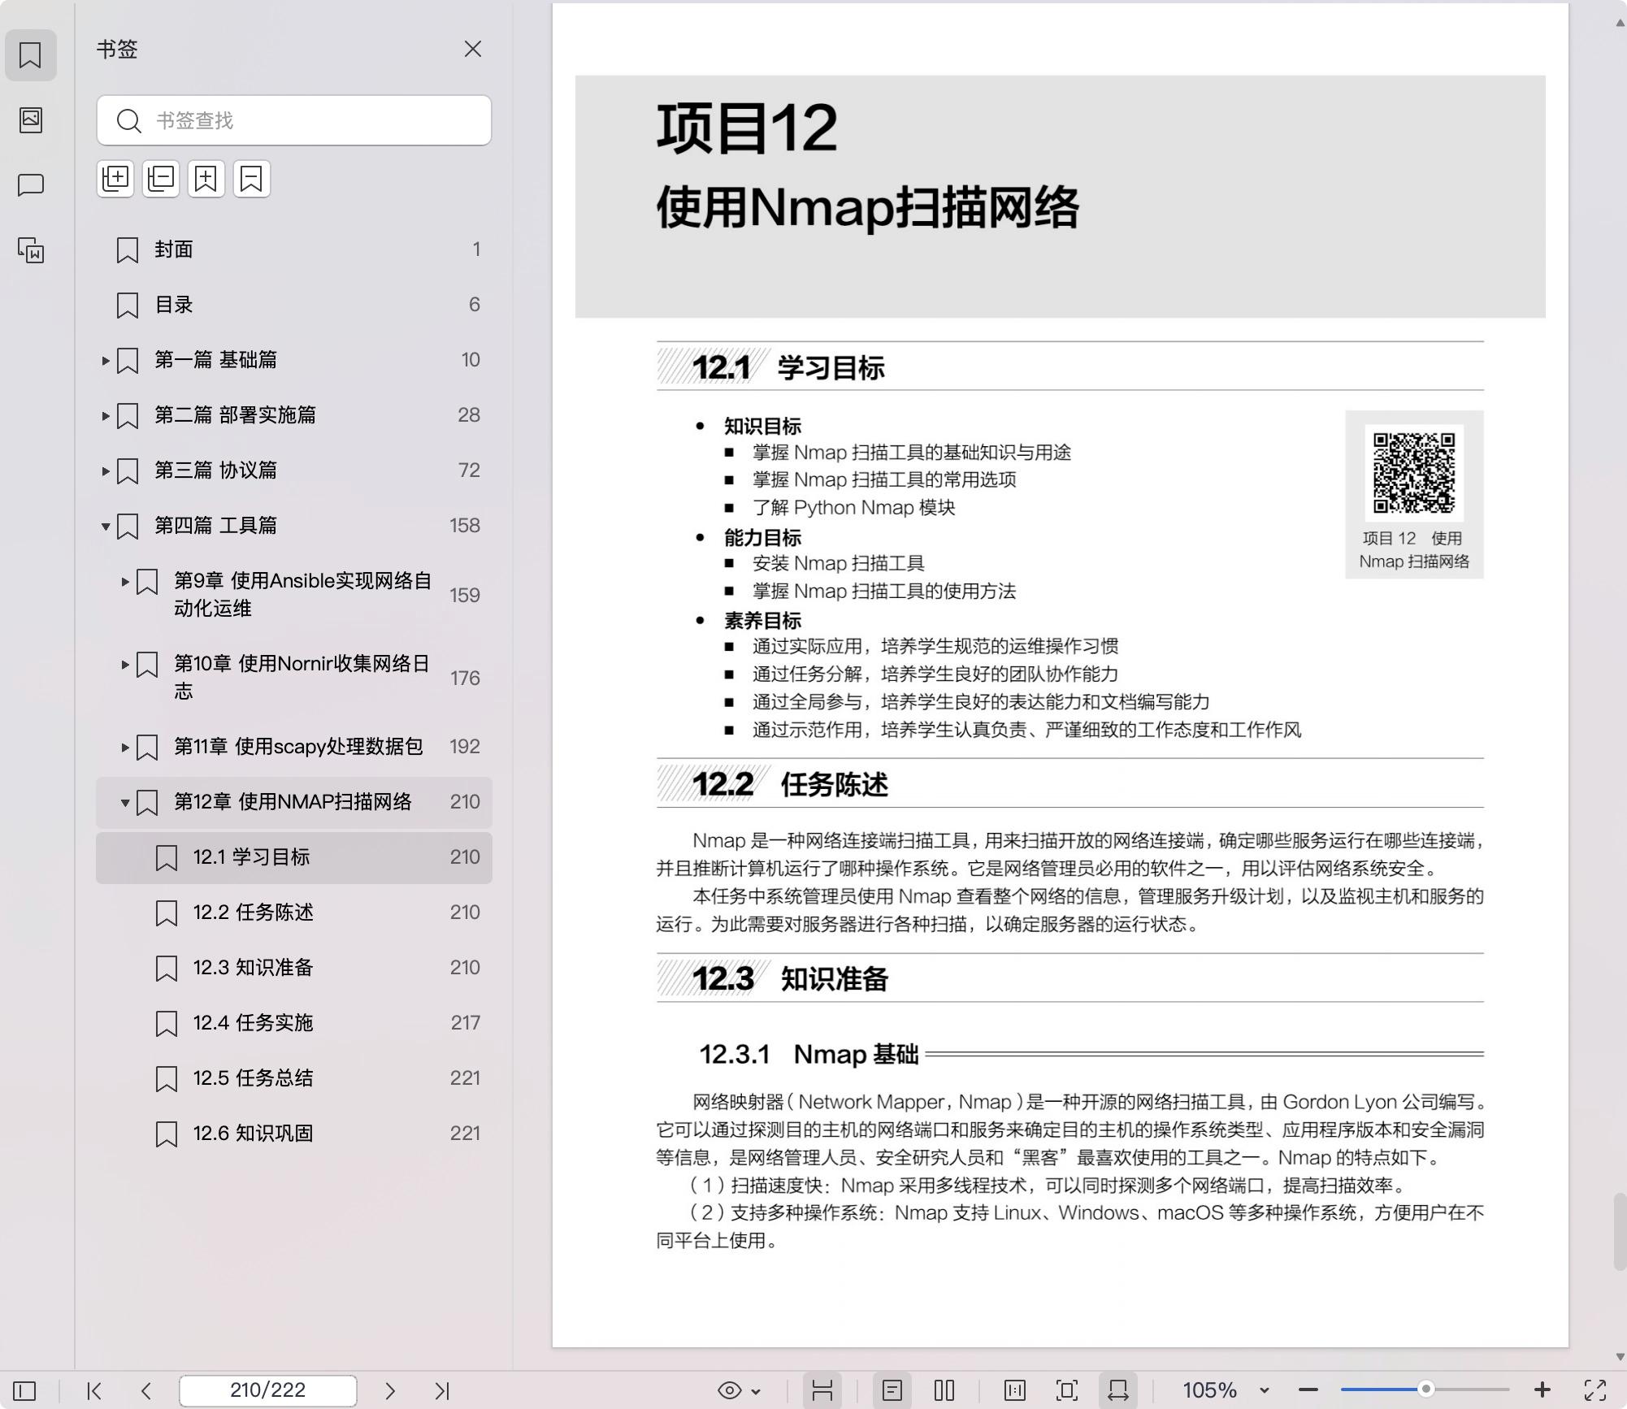Click the 12.3.1 Nmap 基础 heading
The image size is (1627, 1409).
pos(809,1055)
